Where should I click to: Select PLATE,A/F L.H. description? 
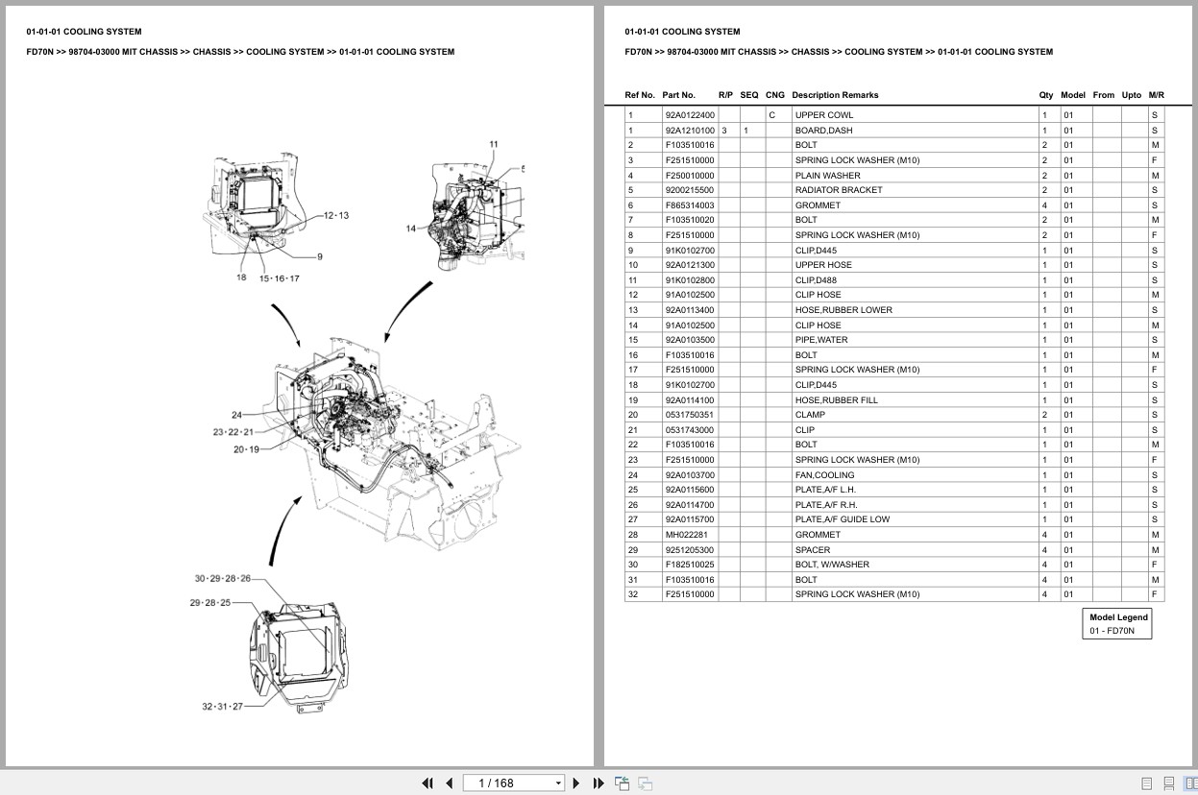(x=825, y=490)
